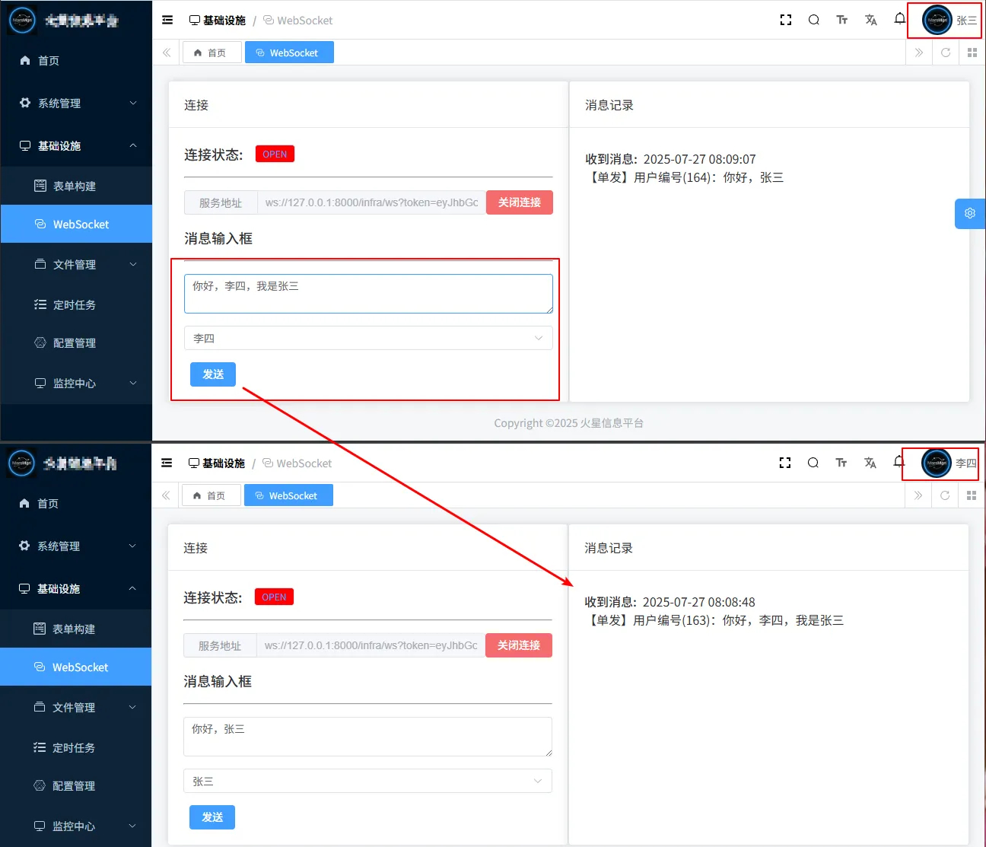Click 关闭连接 button in 张三 window
The image size is (986, 847).
[x=520, y=202]
